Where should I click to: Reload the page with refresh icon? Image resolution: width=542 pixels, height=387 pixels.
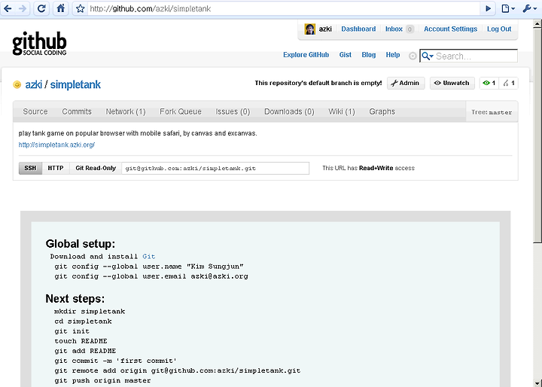pyautogui.click(x=41, y=8)
